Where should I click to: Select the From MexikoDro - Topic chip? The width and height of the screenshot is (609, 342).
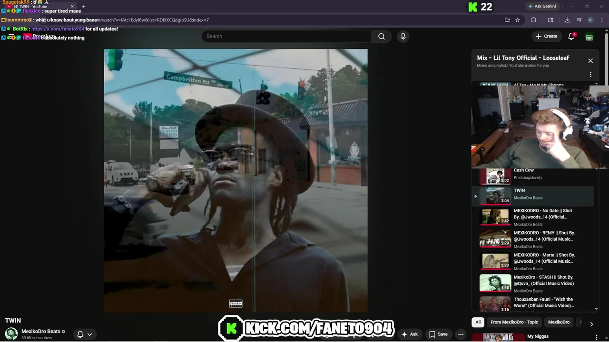click(514, 322)
